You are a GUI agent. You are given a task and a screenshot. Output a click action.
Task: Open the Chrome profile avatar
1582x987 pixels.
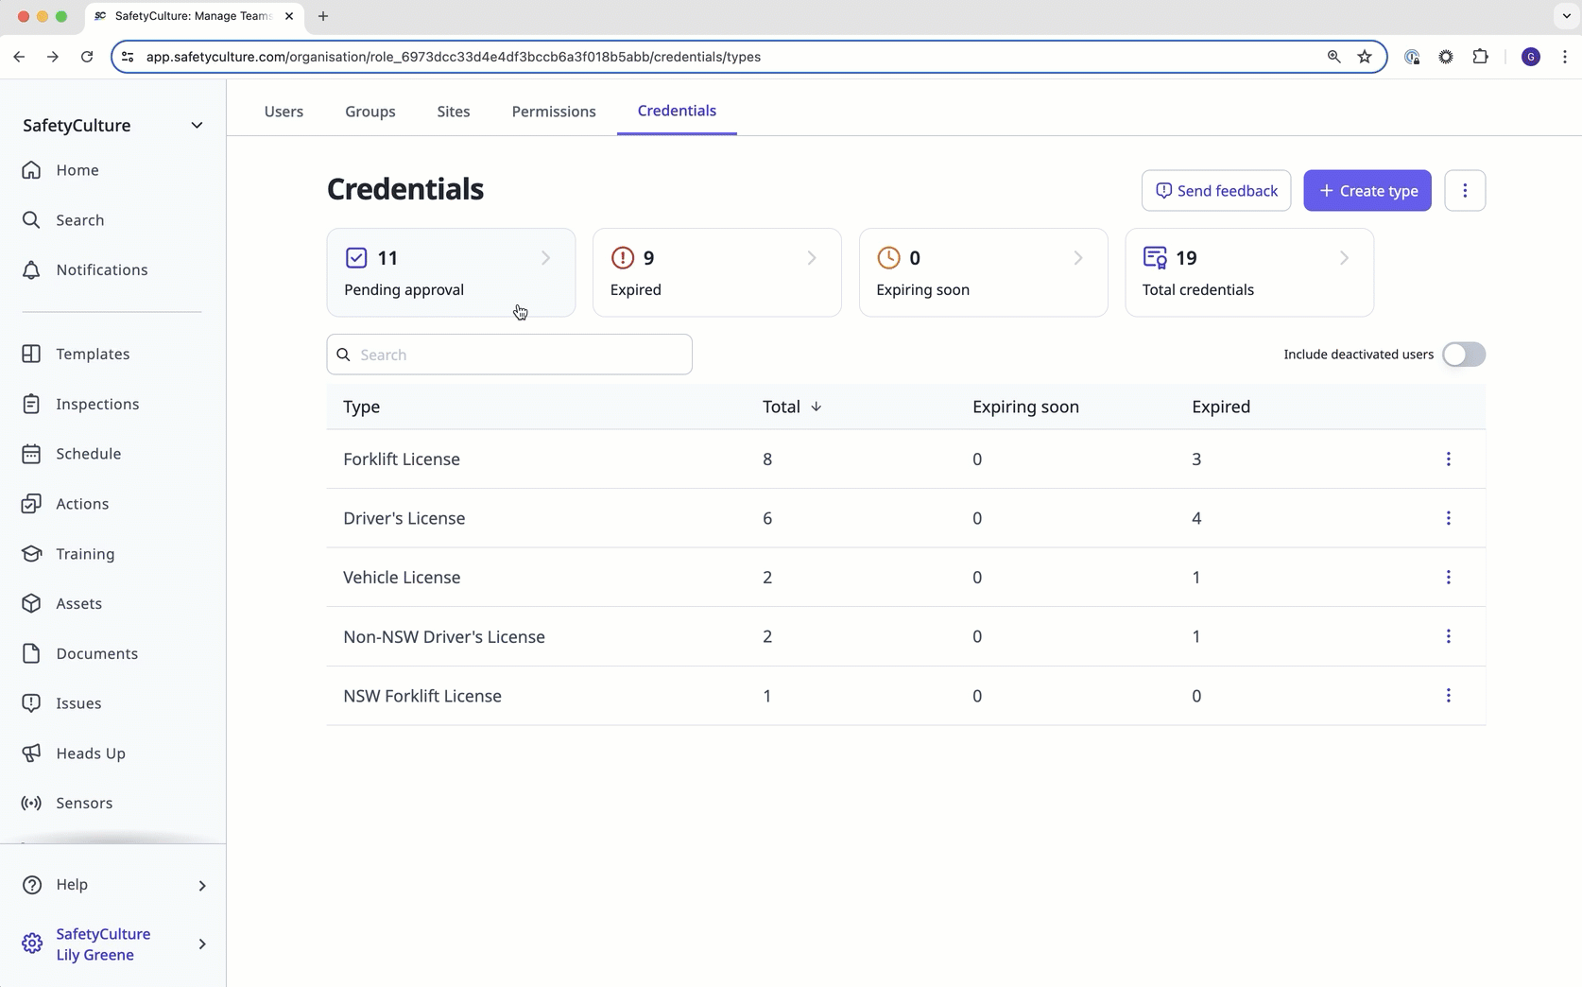(x=1531, y=57)
